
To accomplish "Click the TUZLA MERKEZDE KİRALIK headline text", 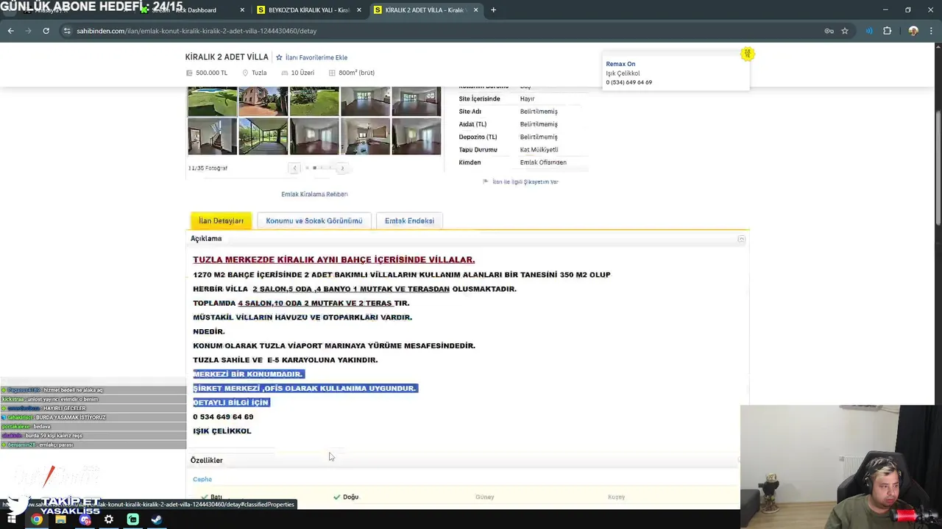I will point(333,259).
